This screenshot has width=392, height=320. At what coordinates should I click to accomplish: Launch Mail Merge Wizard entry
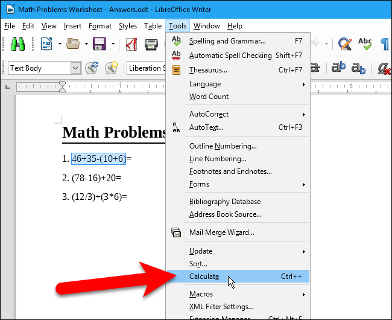(x=238, y=232)
